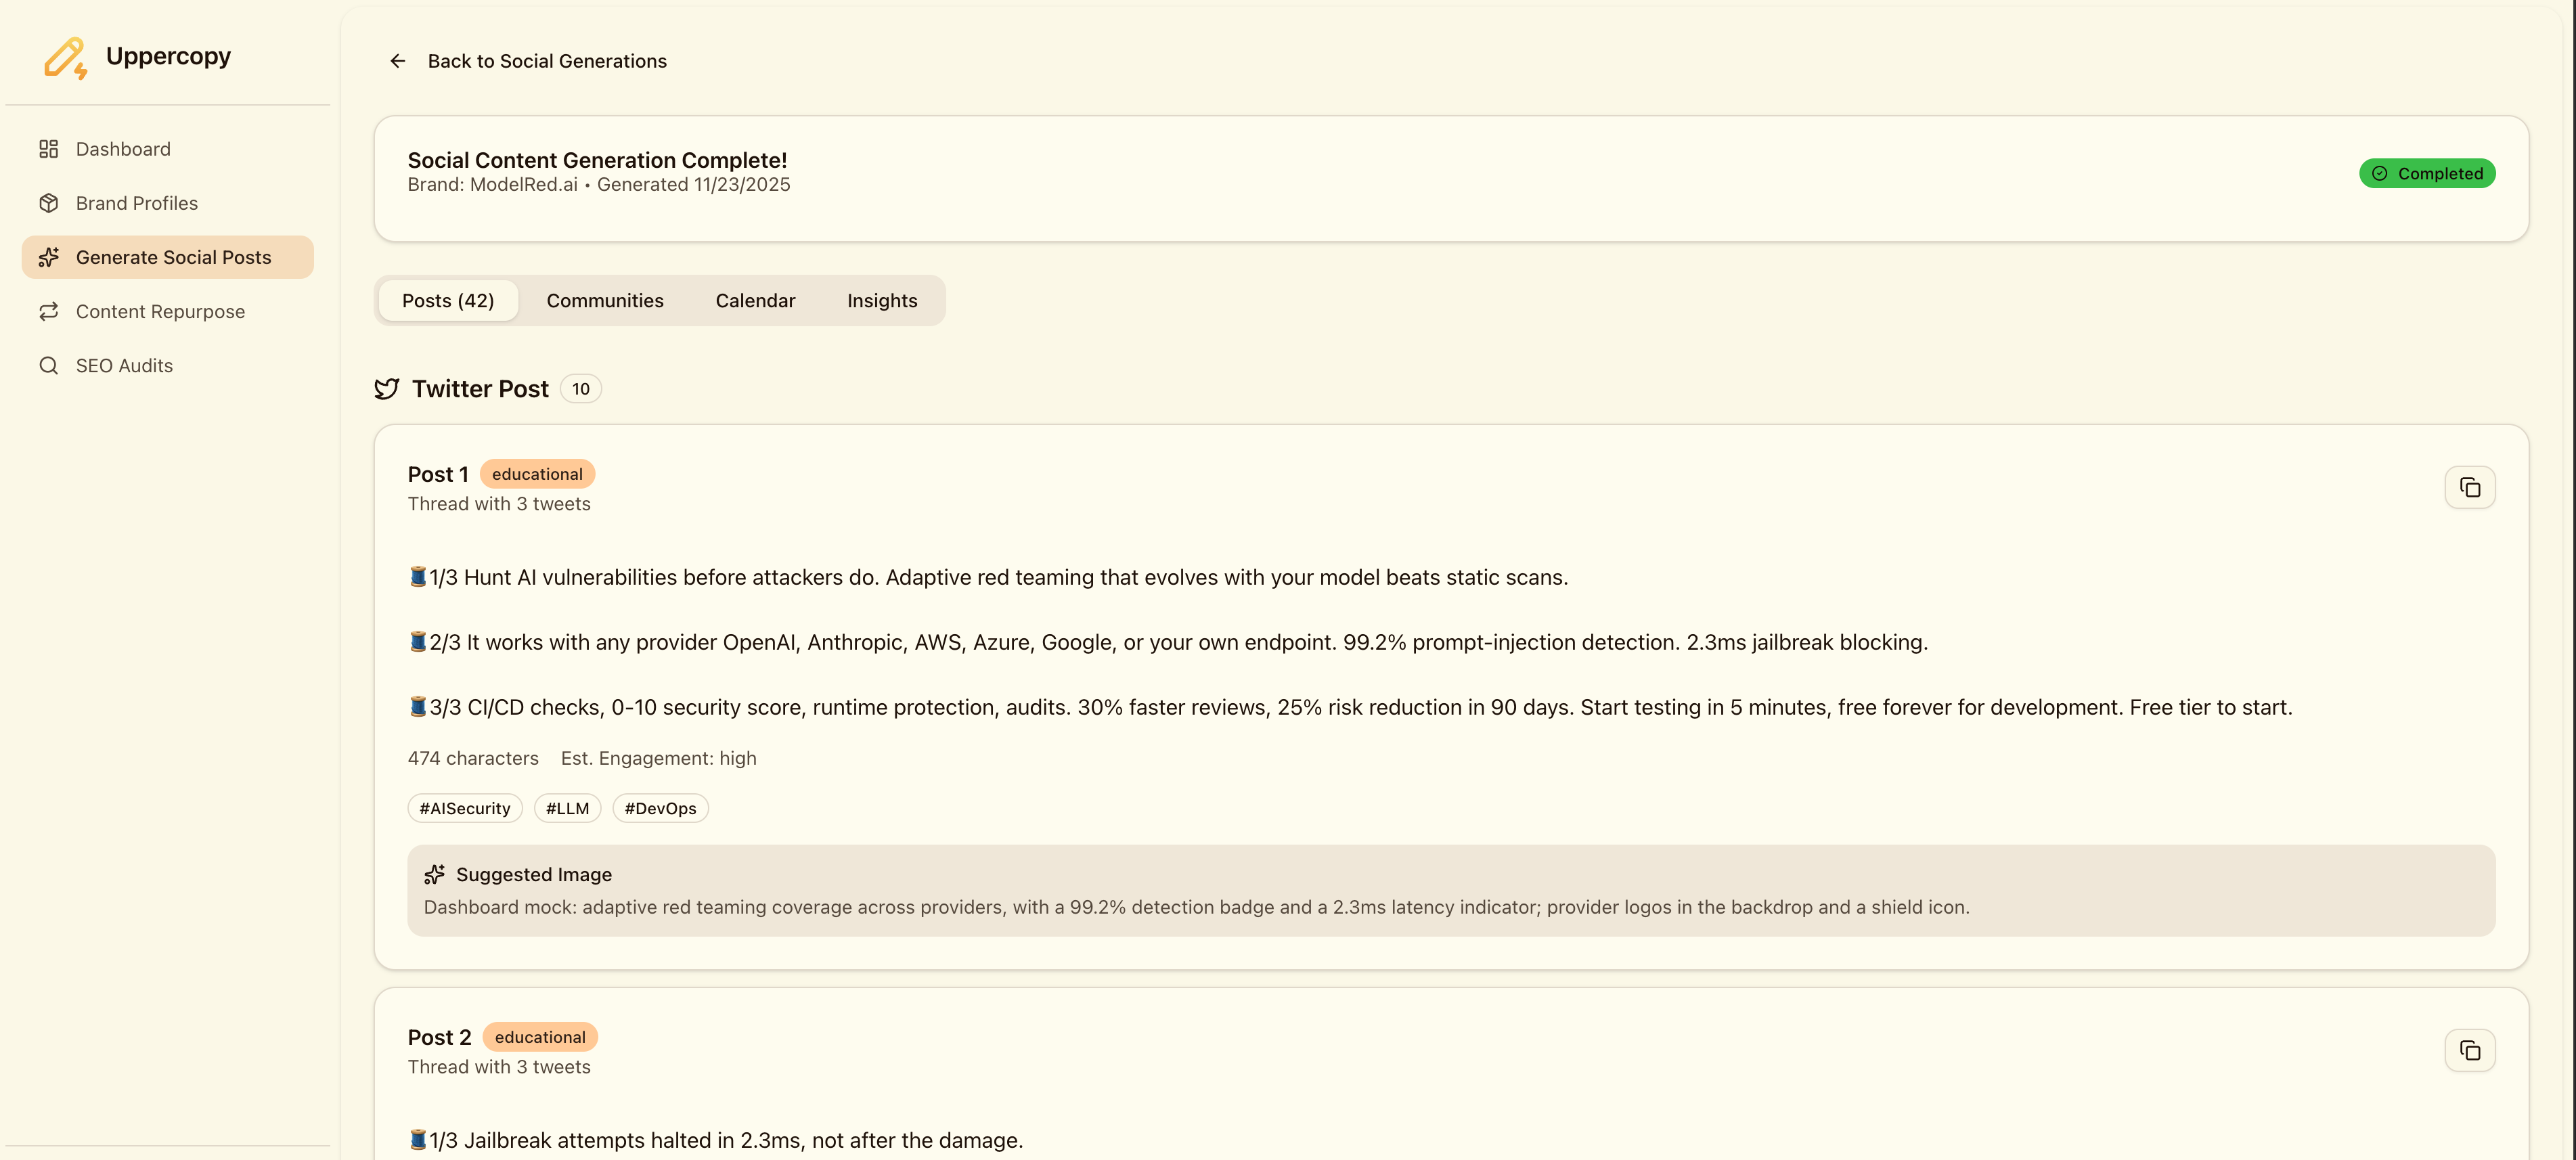This screenshot has width=2576, height=1160.
Task: Click the #DevOps hashtag chip
Action: point(660,808)
